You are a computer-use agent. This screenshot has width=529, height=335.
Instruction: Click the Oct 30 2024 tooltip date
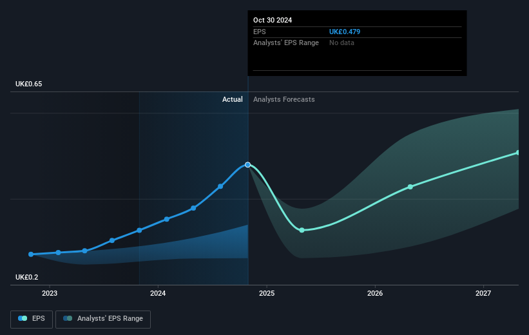pos(273,20)
